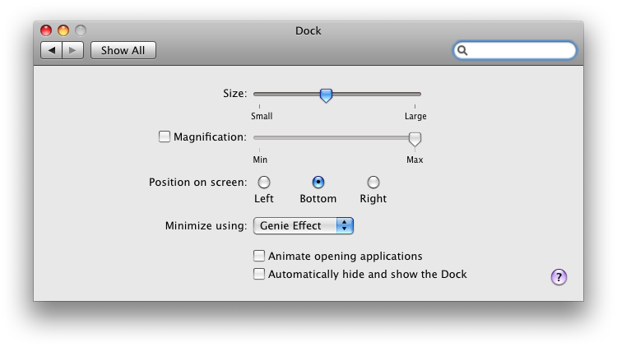The height and width of the screenshot is (347, 617).
Task: Click the red close window button
Action: click(x=46, y=30)
